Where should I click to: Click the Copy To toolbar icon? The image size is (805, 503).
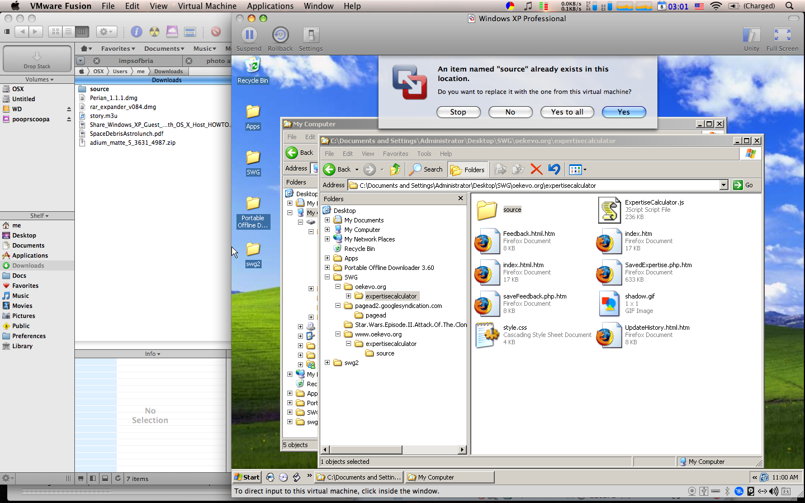[518, 169]
